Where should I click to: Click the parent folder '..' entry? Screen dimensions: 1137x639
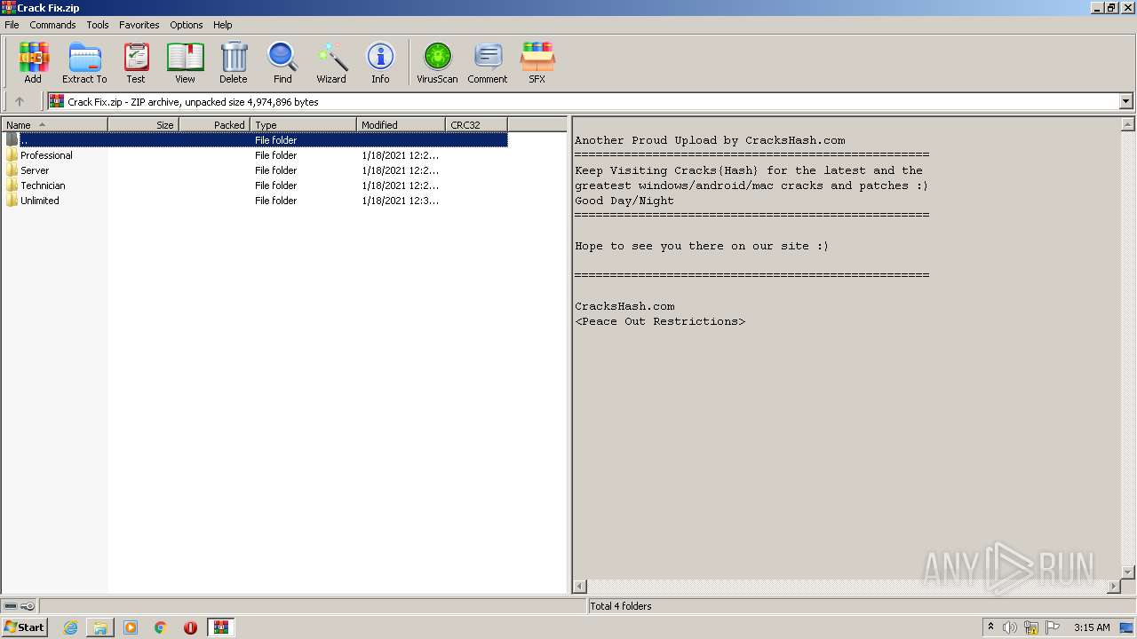point(255,140)
